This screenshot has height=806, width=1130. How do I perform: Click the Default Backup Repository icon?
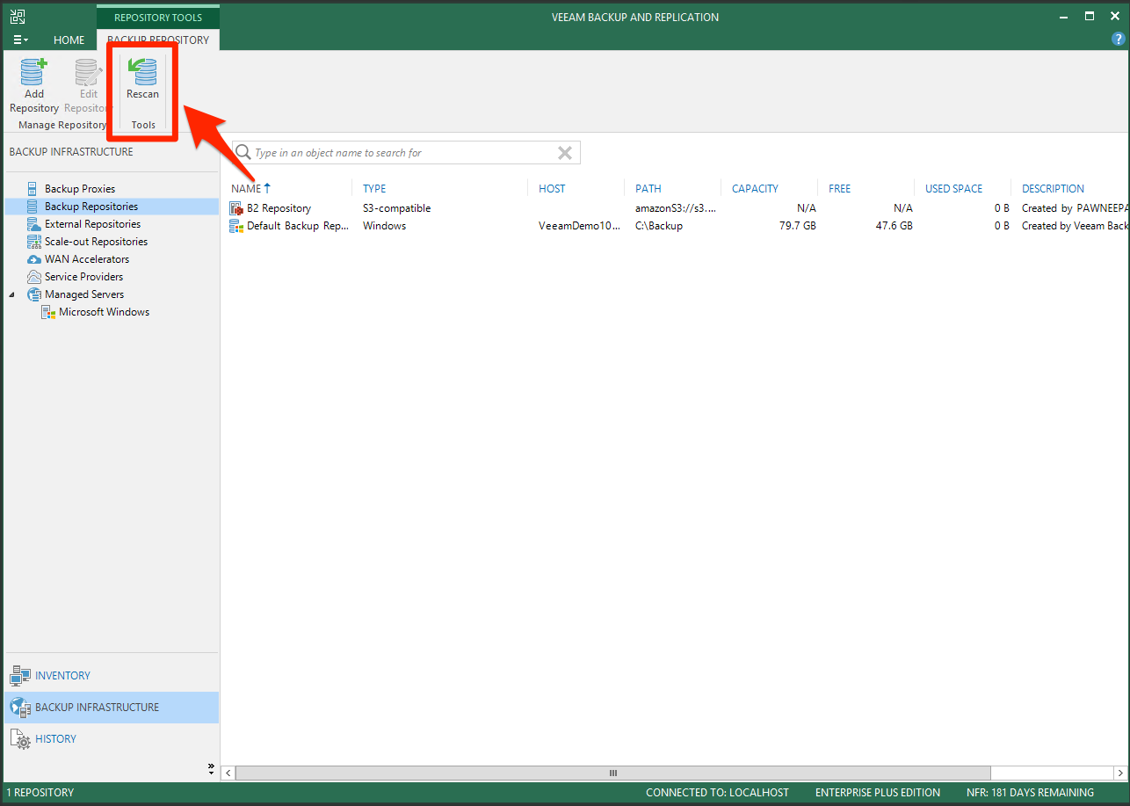tap(235, 226)
